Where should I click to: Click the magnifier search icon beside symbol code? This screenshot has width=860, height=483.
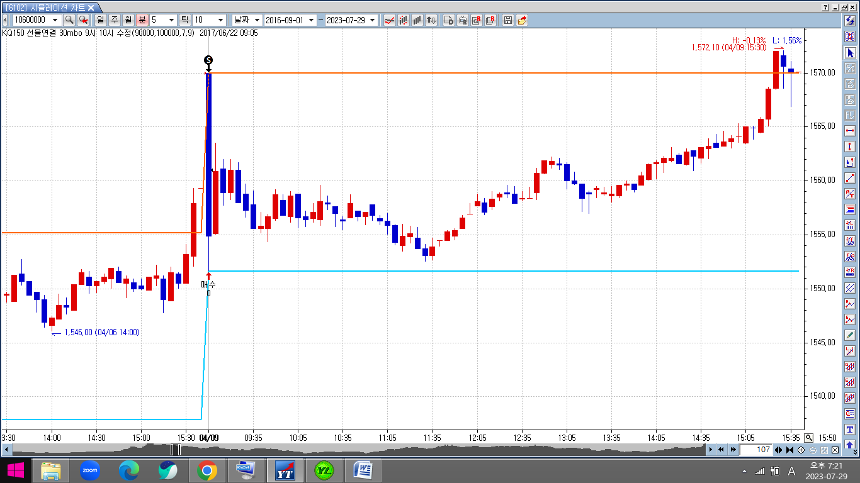[x=70, y=20]
